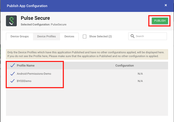The height and width of the screenshot is (122, 174).
Task: Click the N/A value for Android-Permissions-Demo
Action: (x=140, y=74)
